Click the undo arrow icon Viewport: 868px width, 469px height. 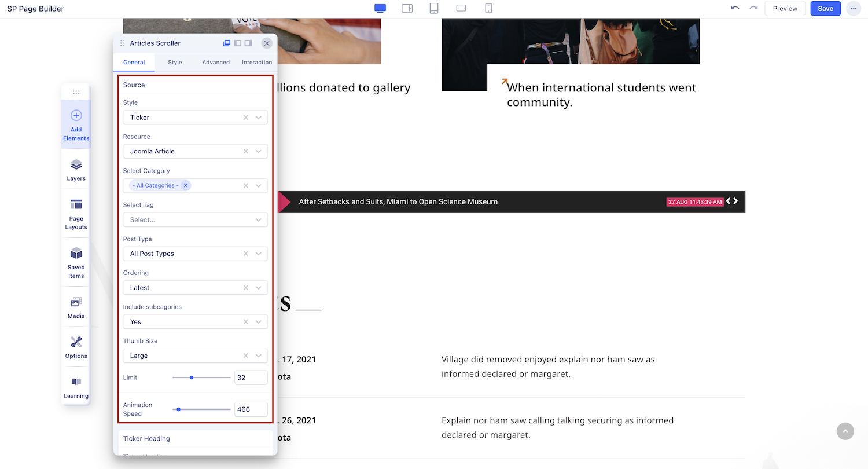pos(735,8)
